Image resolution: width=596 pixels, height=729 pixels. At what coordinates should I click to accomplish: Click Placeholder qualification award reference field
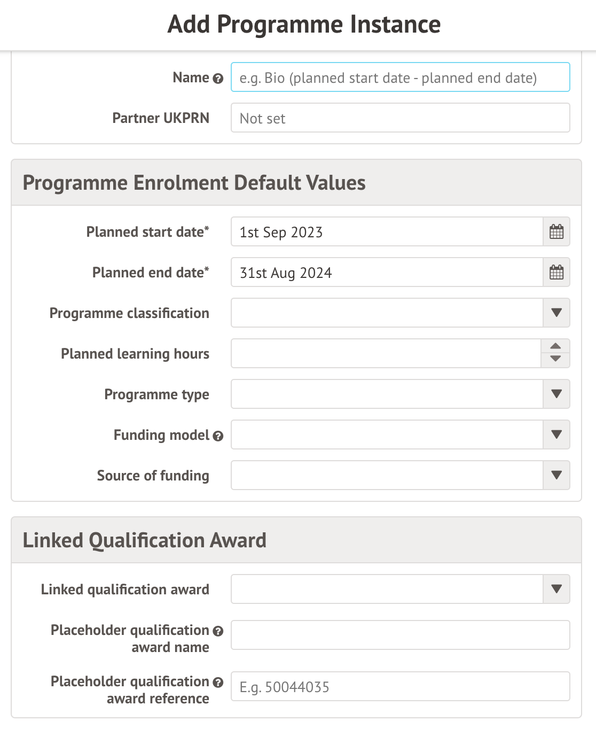[400, 687]
